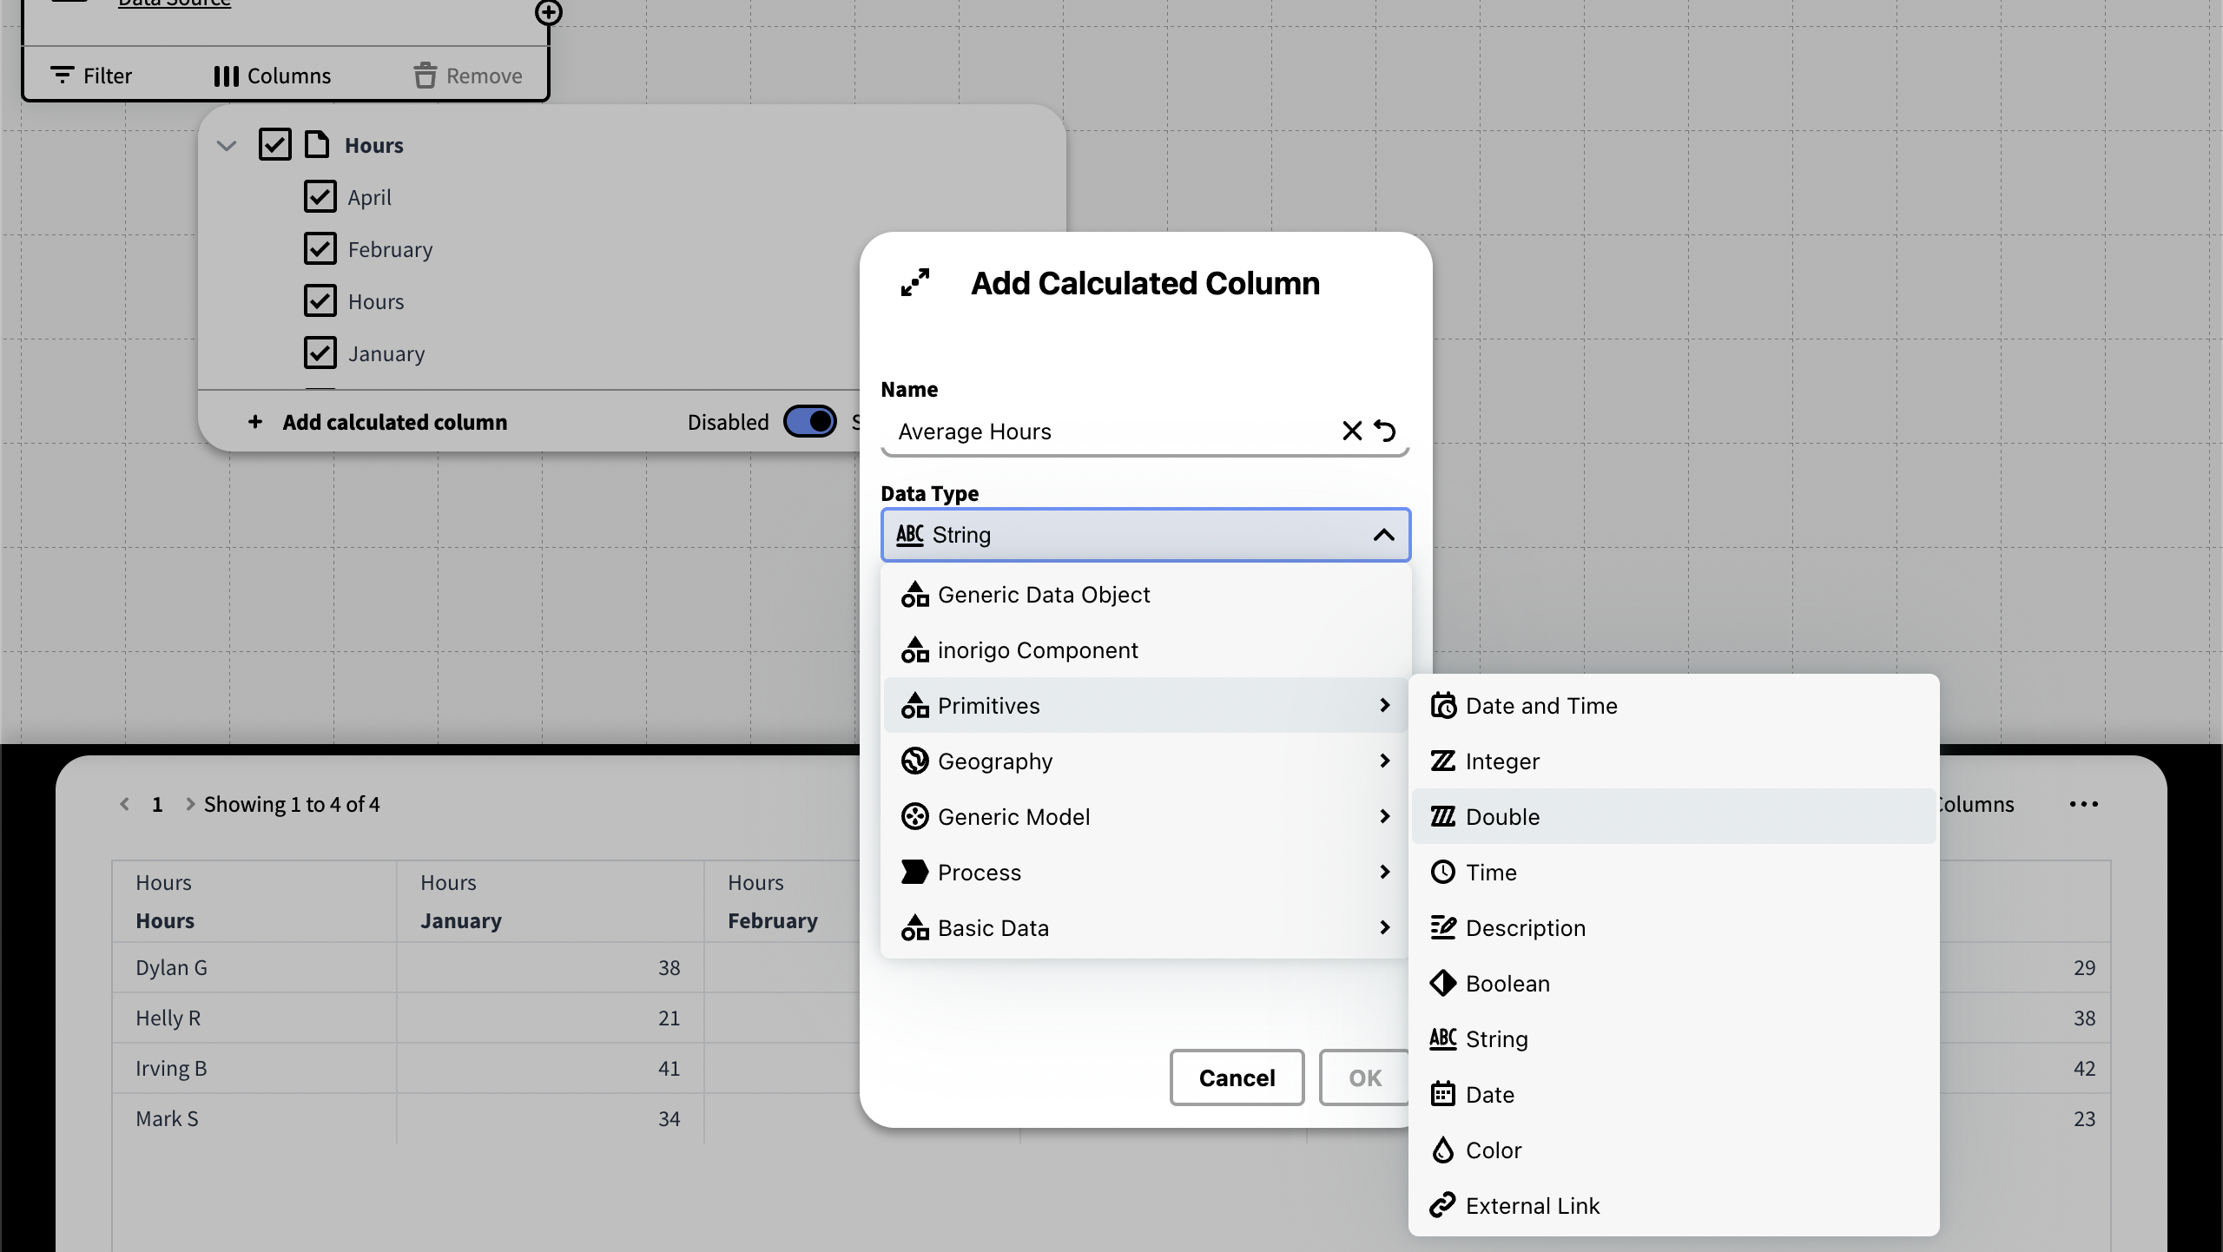
Task: Click Add calculated column
Action: (x=394, y=422)
